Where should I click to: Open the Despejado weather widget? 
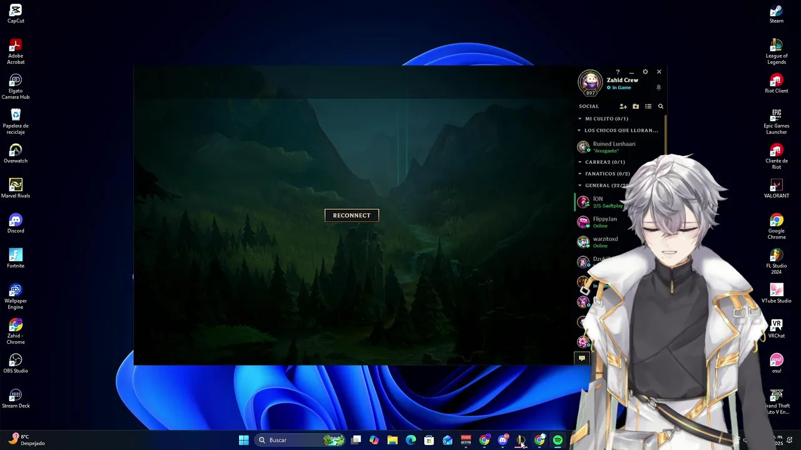pyautogui.click(x=28, y=440)
